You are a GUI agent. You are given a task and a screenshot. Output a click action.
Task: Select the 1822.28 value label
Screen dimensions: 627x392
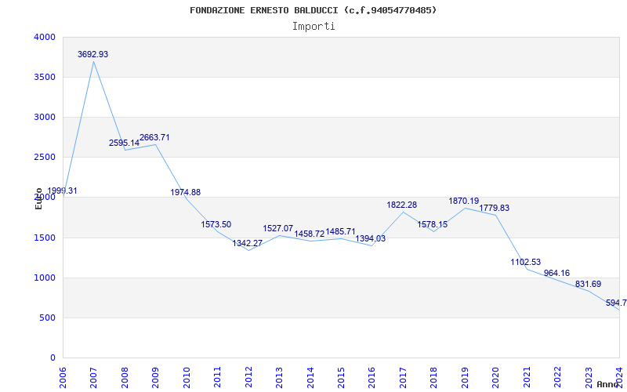point(401,205)
